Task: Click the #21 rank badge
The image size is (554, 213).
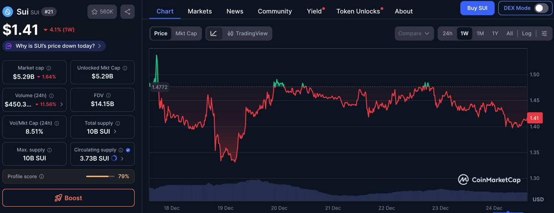Action: point(49,12)
